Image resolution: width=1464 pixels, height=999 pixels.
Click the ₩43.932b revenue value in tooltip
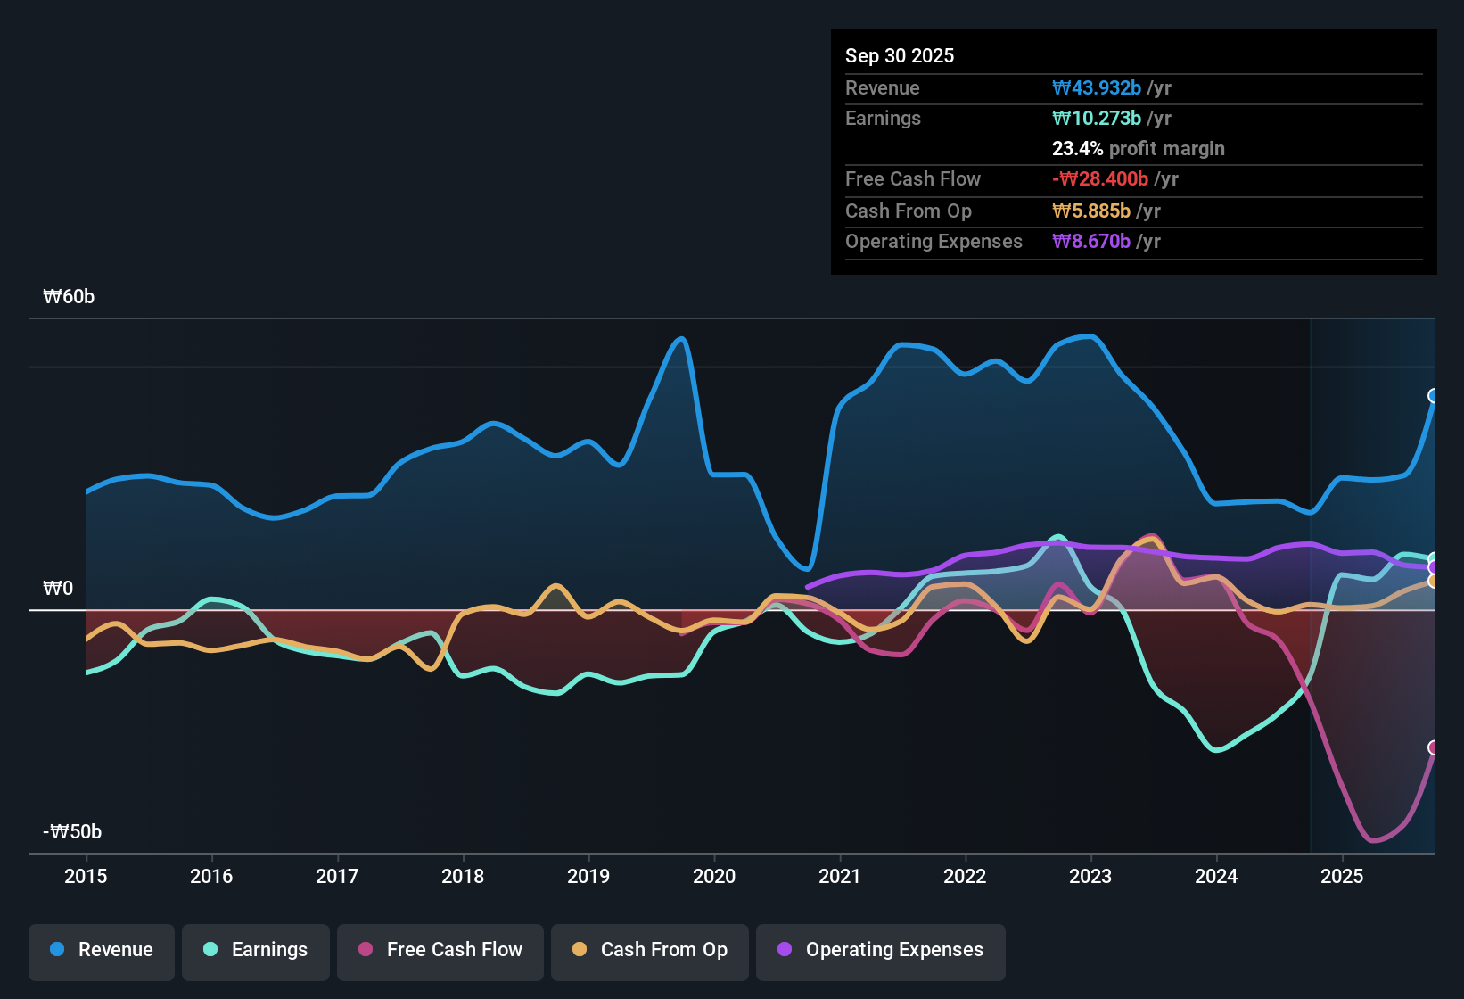tap(1098, 87)
